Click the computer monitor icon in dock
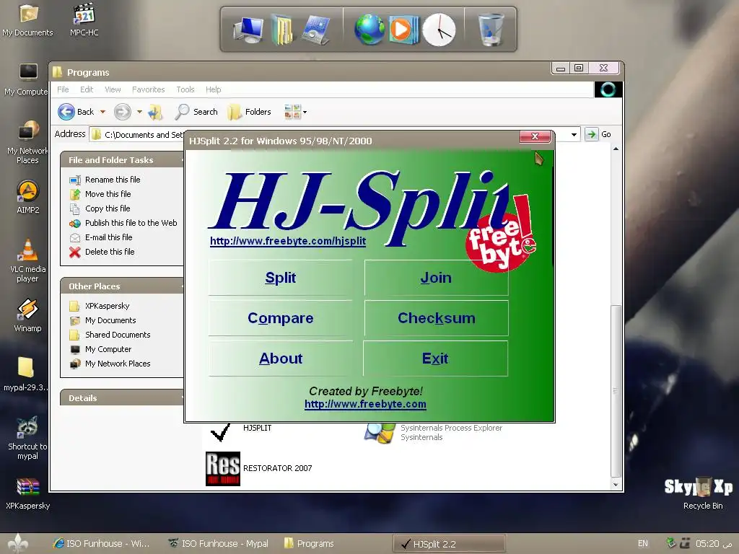This screenshot has height=554, width=739. [x=249, y=30]
